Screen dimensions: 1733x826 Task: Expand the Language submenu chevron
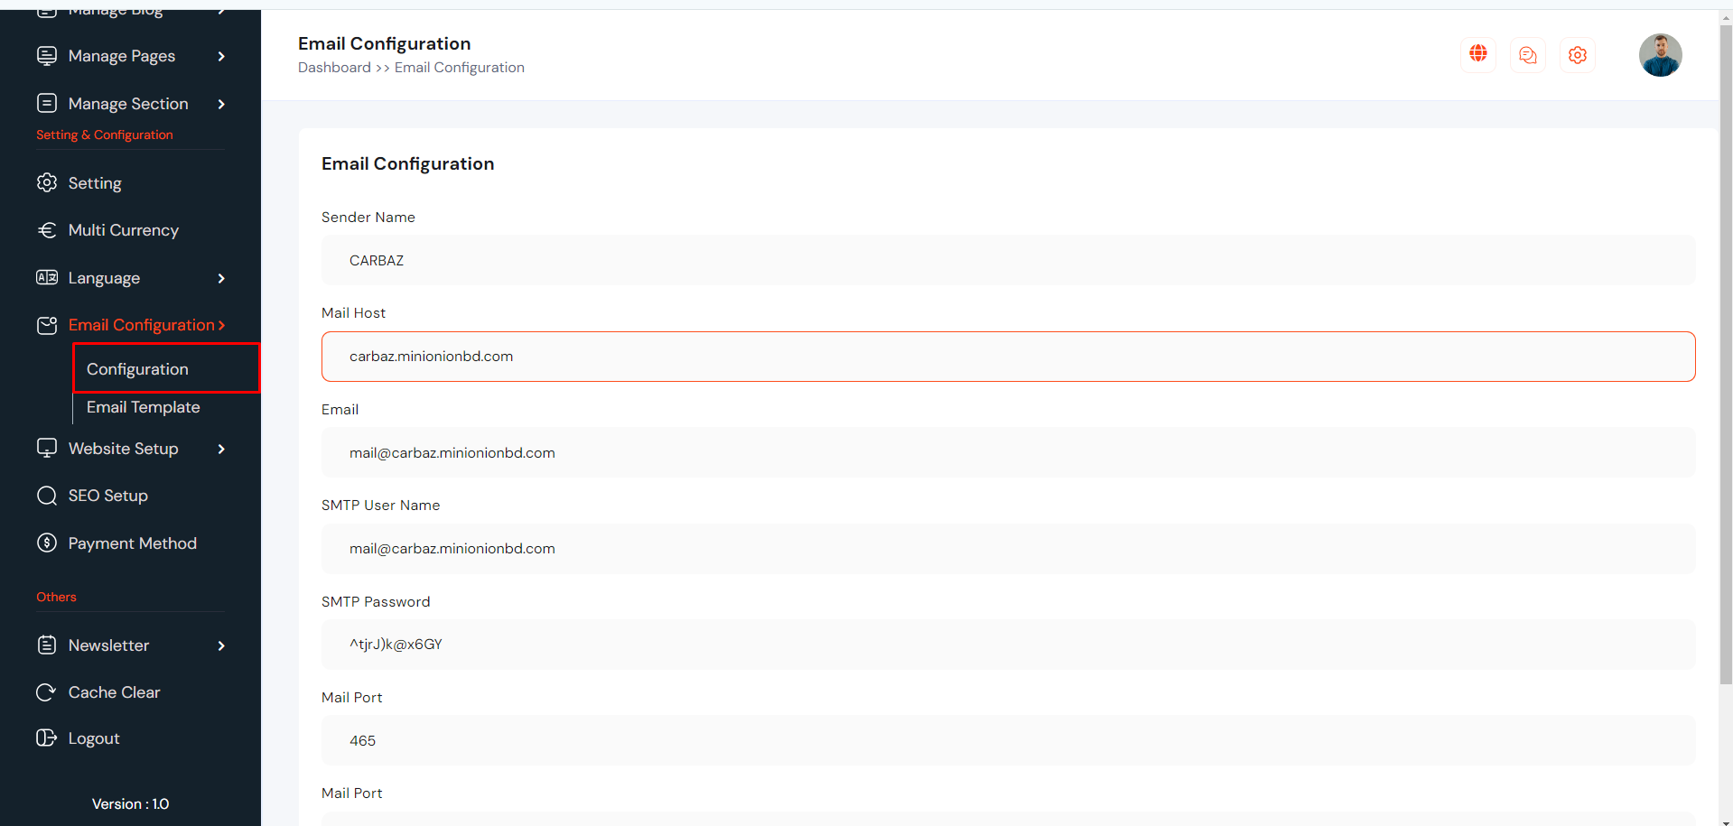click(221, 278)
